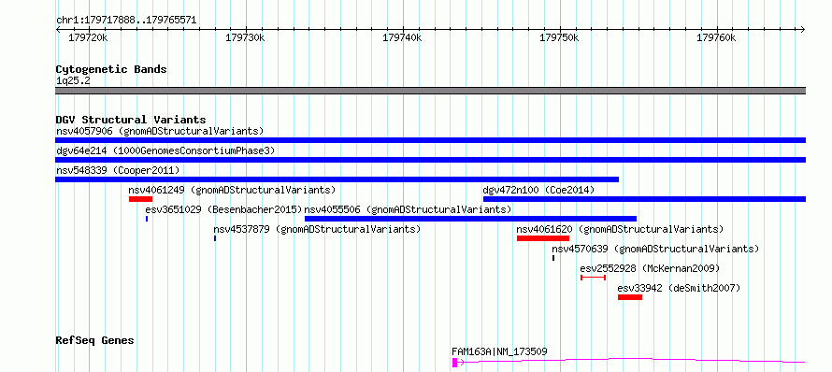Click the red bar under nsv4061249
The height and width of the screenshot is (372, 832).
tap(140, 199)
